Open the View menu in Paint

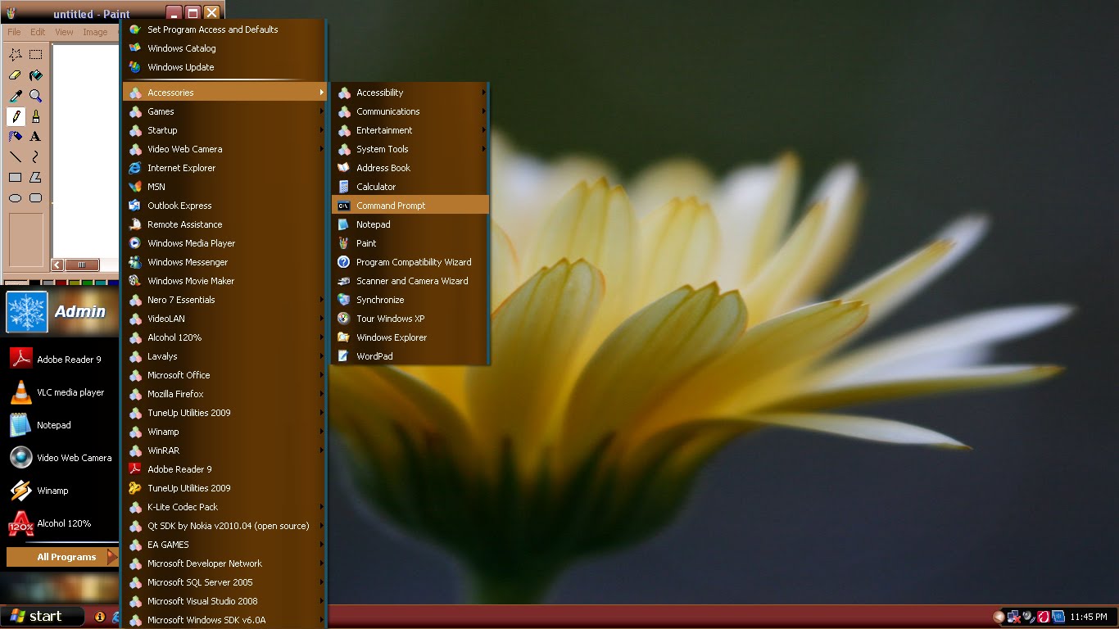[64, 32]
